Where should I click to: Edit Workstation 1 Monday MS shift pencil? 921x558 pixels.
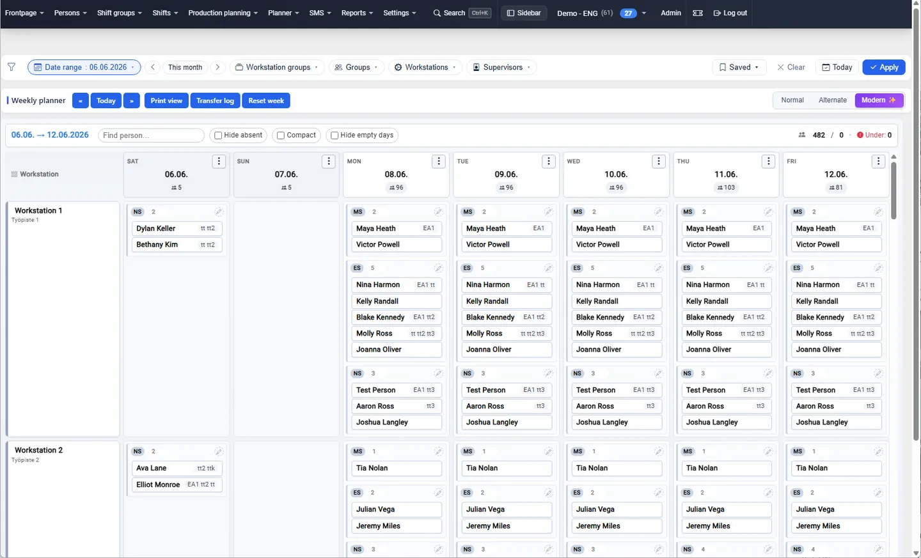click(438, 212)
